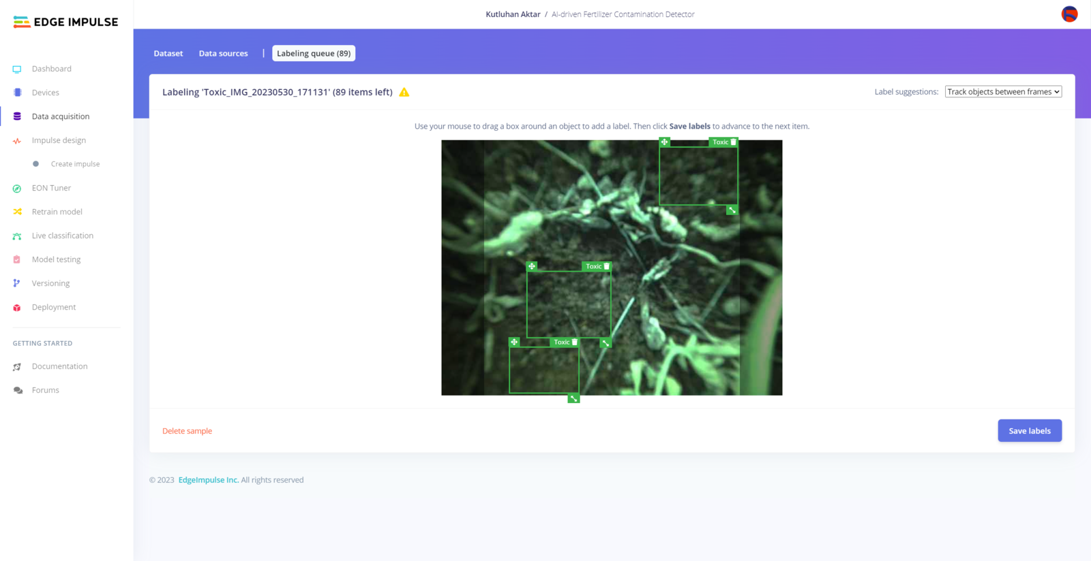Go to Data acquisition page
This screenshot has width=1091, height=561.
click(x=61, y=116)
